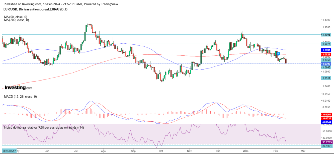Click the red 1.0829 MA200 value tag
This screenshot has width=334, height=154.
[x=326, y=54]
